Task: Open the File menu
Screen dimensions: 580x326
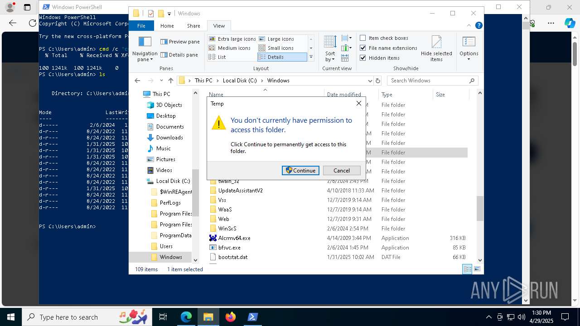Action: [x=141, y=26]
